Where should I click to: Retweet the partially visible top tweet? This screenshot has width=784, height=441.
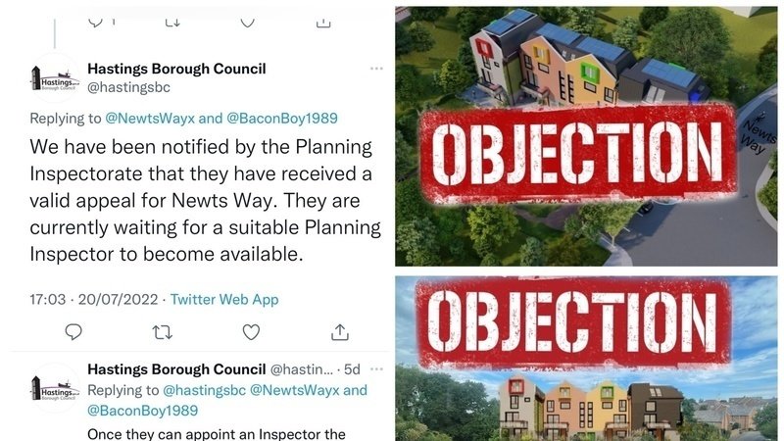coord(172,22)
